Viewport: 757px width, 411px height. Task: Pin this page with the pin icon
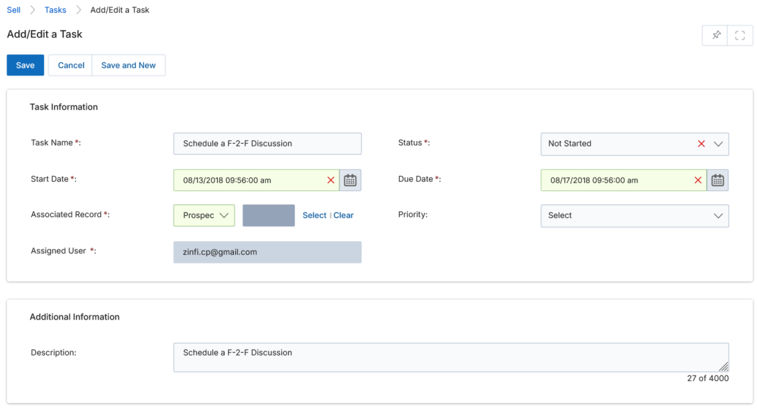click(716, 35)
